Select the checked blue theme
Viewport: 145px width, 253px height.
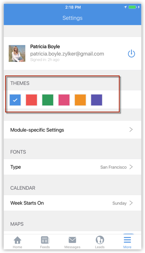[x=15, y=100]
